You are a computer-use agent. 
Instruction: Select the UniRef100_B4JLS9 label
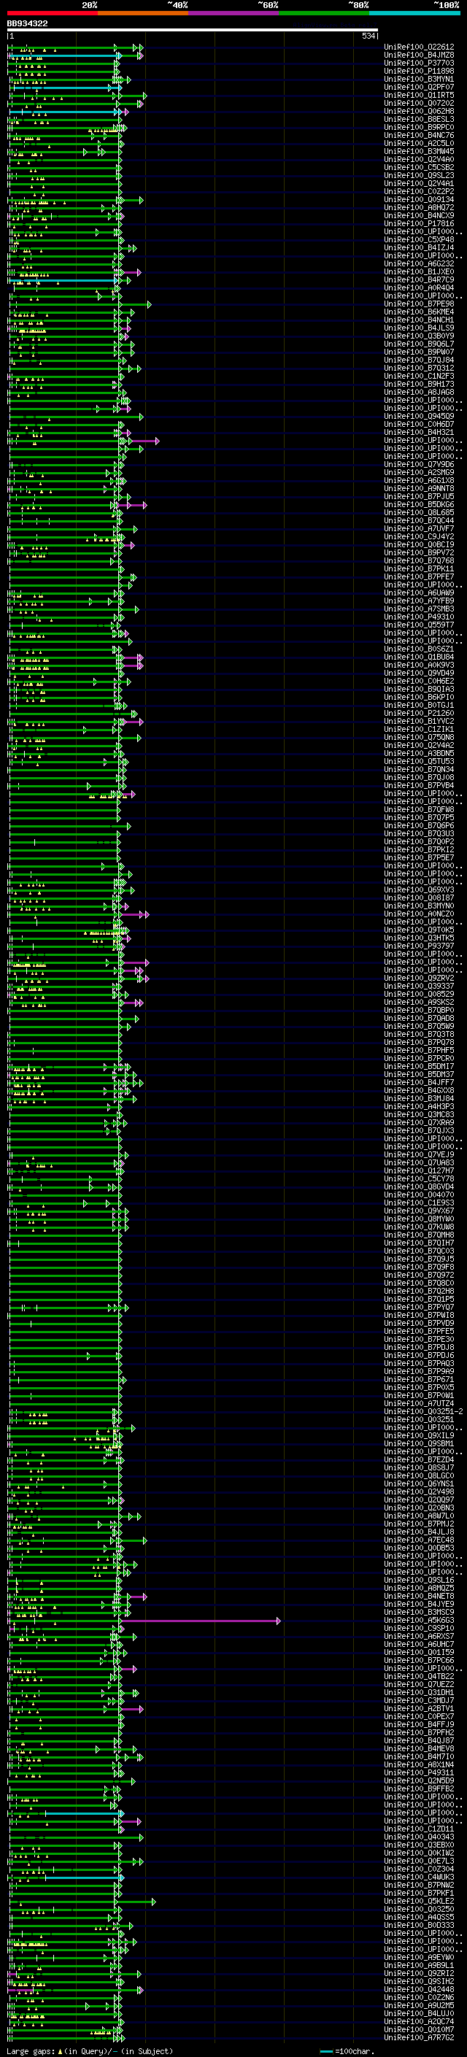(x=419, y=328)
